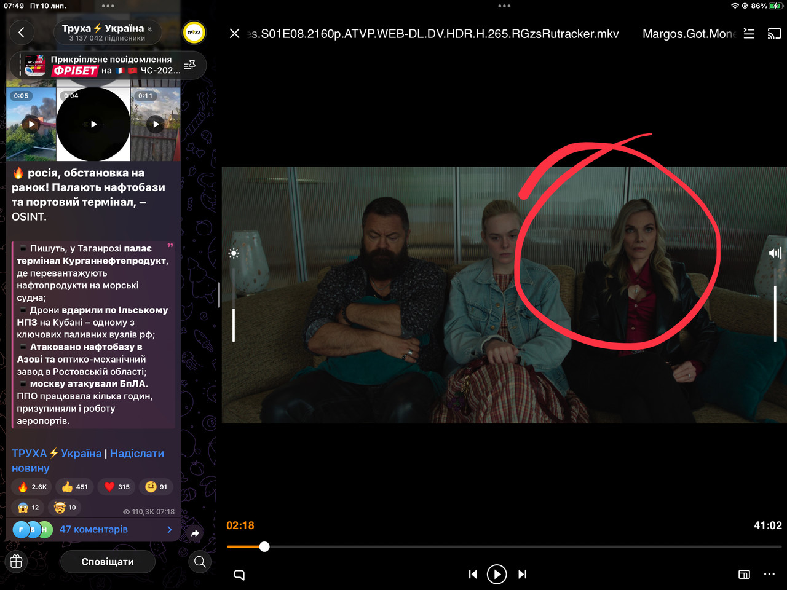Adjust the brightness vertical slider
Viewport: 787px width, 590px height.
coord(234,305)
